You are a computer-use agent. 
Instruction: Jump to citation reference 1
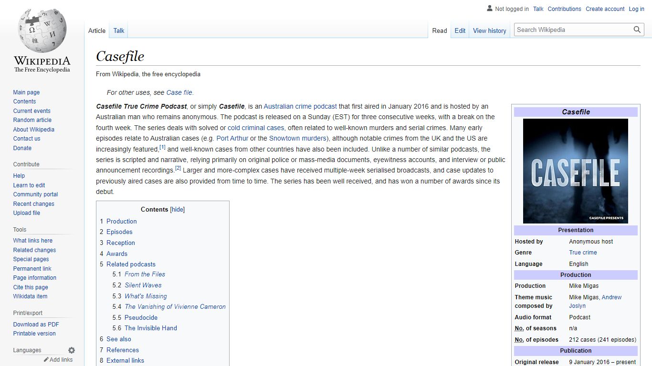162,147
